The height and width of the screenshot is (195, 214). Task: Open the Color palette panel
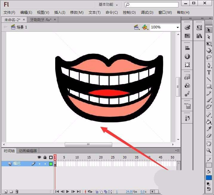(x=187, y=28)
